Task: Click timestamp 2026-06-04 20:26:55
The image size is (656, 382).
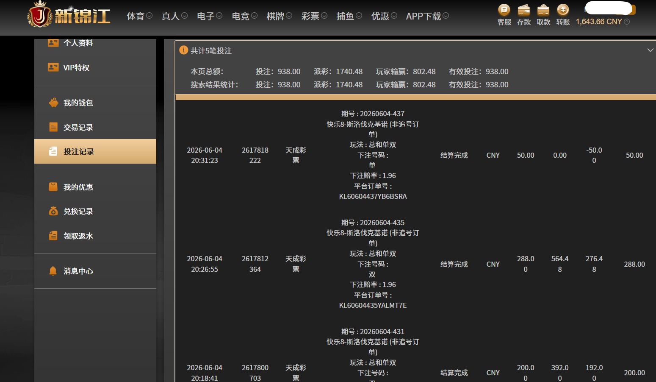Action: point(205,264)
